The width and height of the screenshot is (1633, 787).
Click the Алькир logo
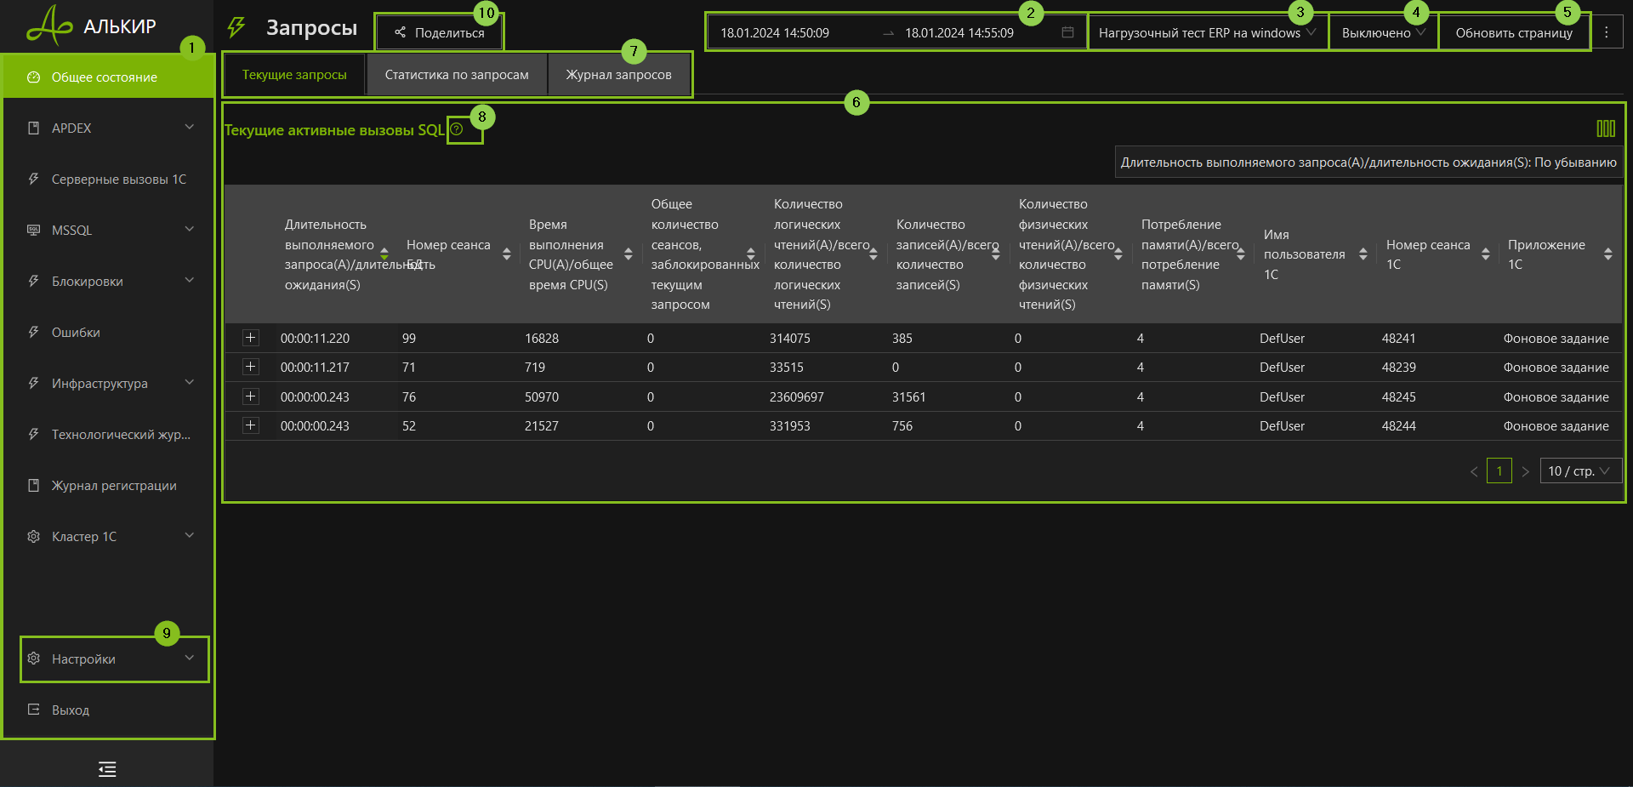pos(92,26)
